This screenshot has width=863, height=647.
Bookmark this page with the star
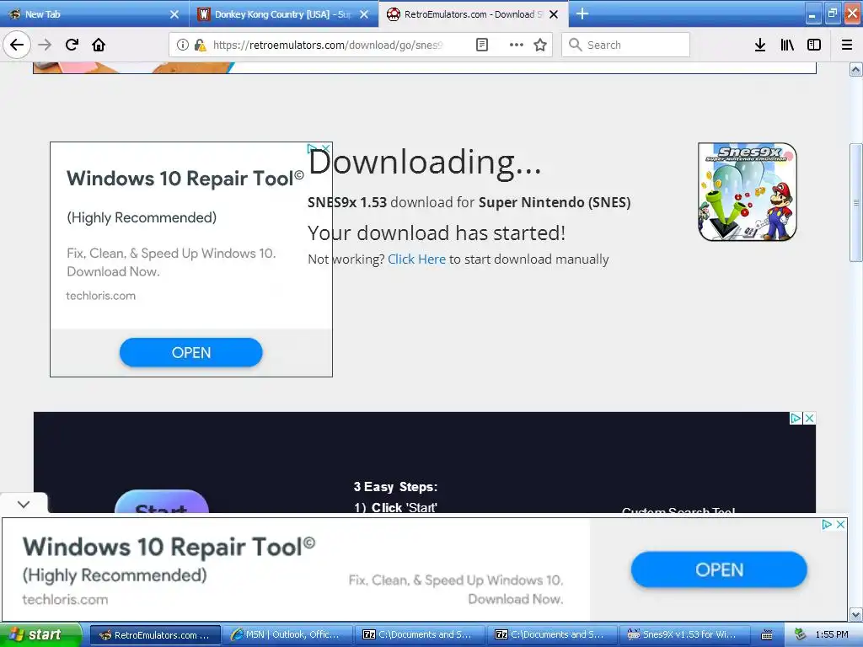point(540,45)
